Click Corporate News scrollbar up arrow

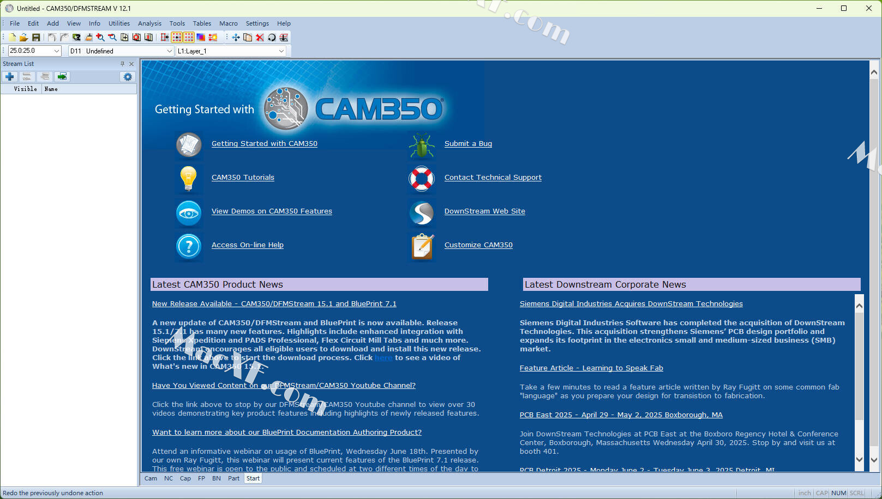[x=859, y=306]
